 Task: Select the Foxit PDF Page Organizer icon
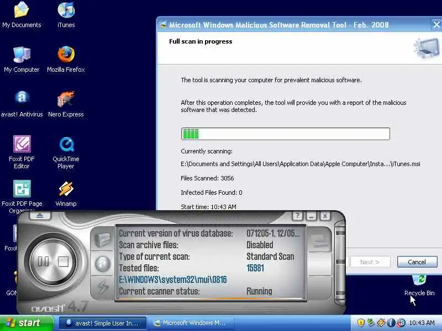coord(22,196)
